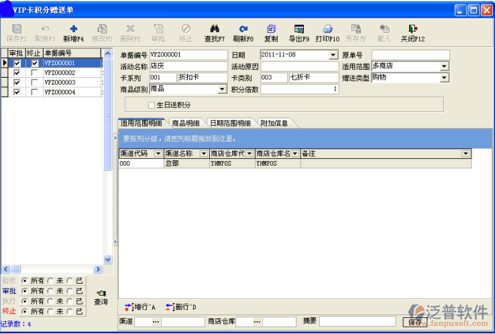Viewport: 495px width, 334px height.
Task: Click the 关闭F12 close door icon
Action: pos(412,29)
